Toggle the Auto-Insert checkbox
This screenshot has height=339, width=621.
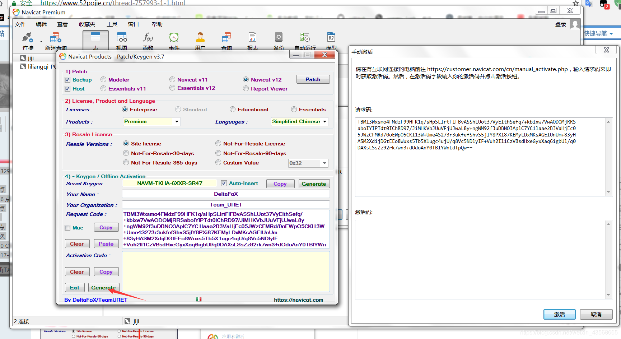coord(224,183)
